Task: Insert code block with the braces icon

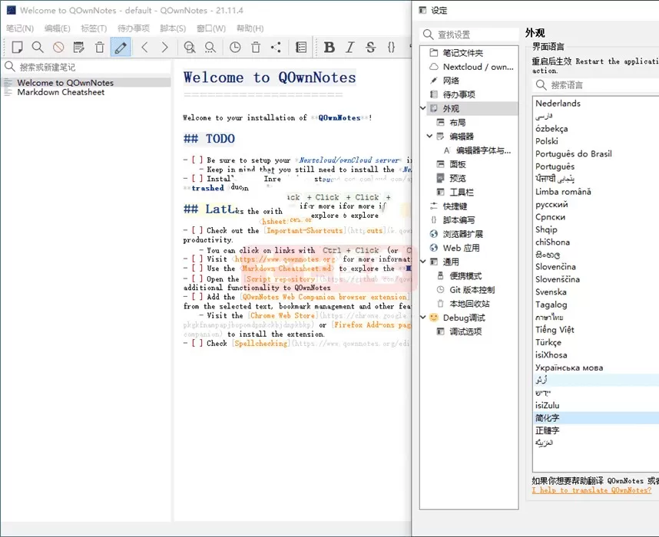Action: 389,47
